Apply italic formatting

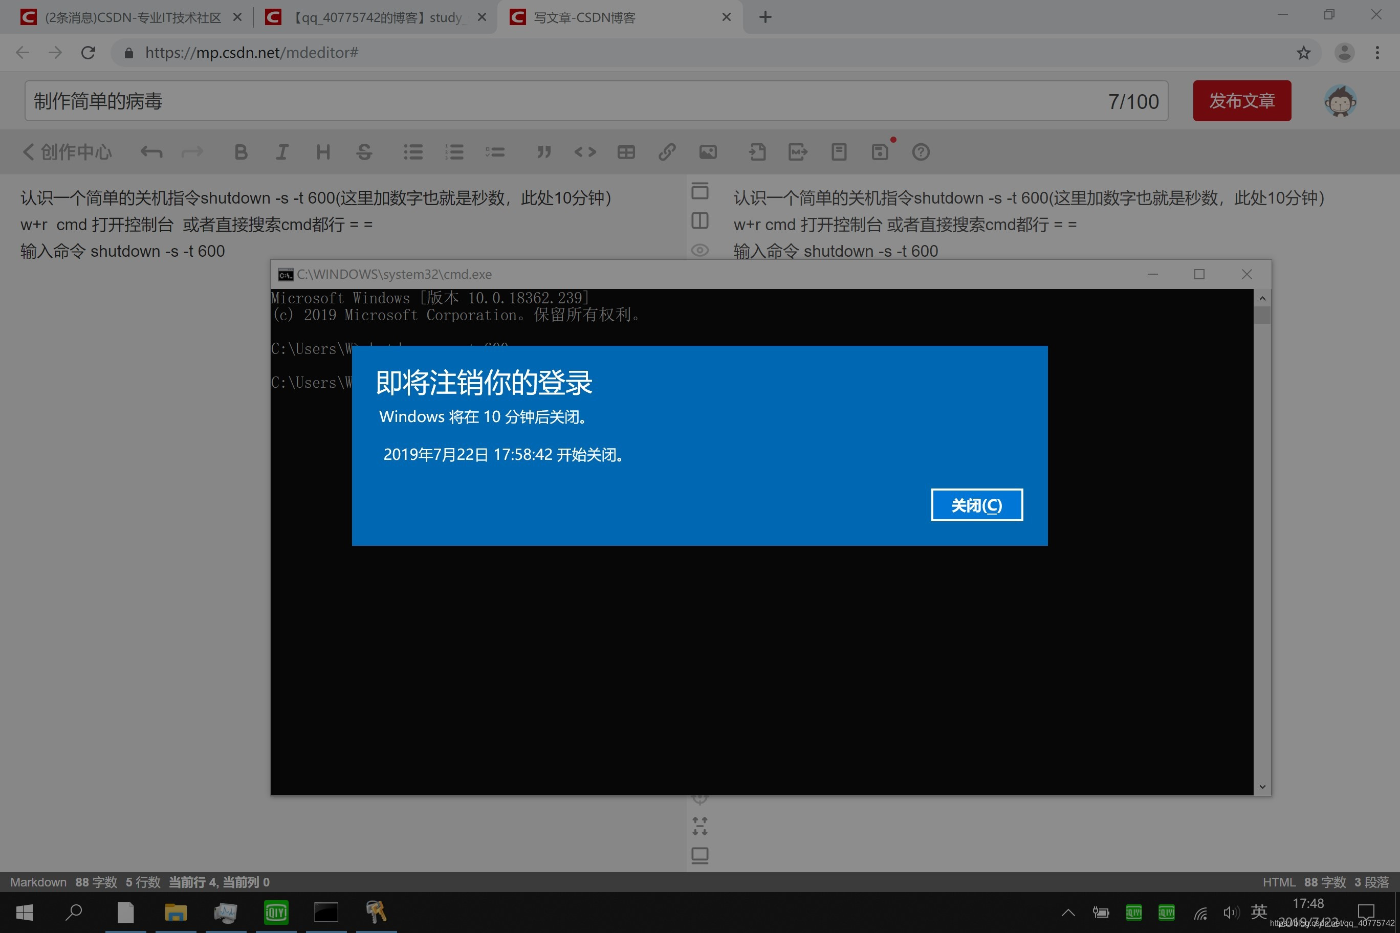pos(282,152)
